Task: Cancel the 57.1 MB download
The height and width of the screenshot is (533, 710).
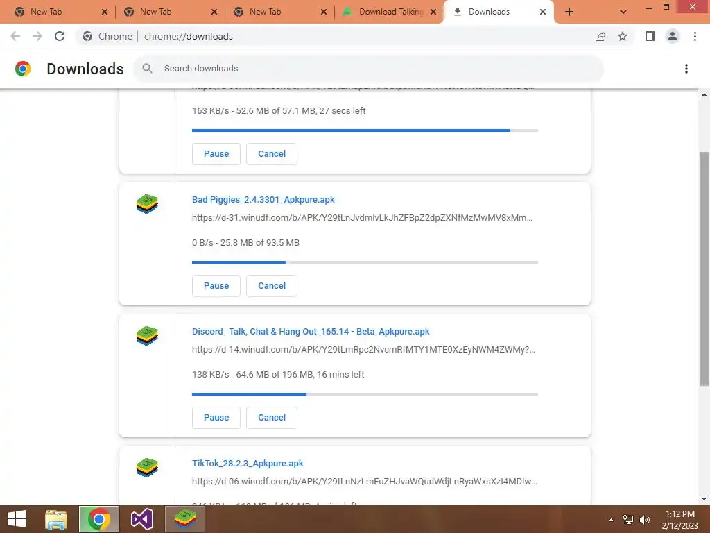Action: point(272,153)
